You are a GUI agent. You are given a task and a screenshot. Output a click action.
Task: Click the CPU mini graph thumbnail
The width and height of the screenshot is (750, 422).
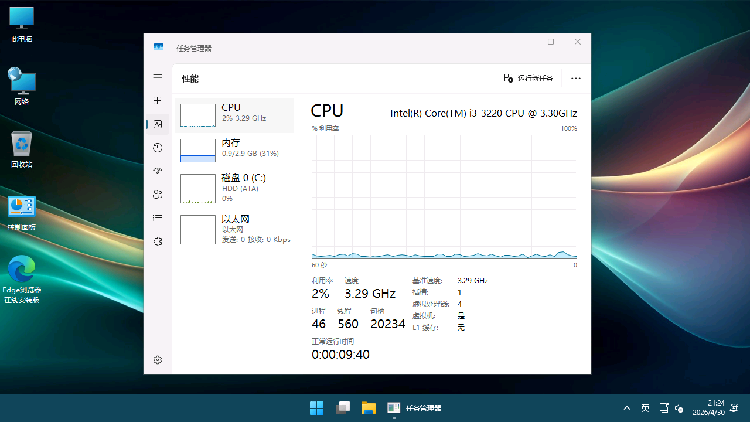click(x=198, y=115)
